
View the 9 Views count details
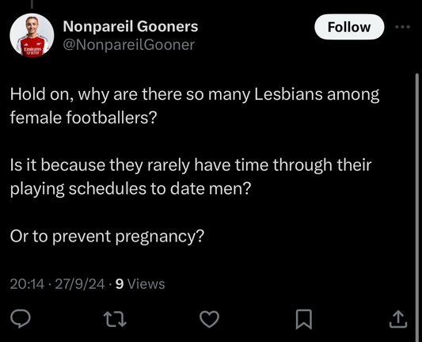[x=140, y=284]
